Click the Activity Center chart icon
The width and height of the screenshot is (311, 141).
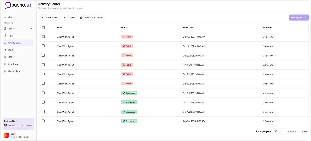5,43
